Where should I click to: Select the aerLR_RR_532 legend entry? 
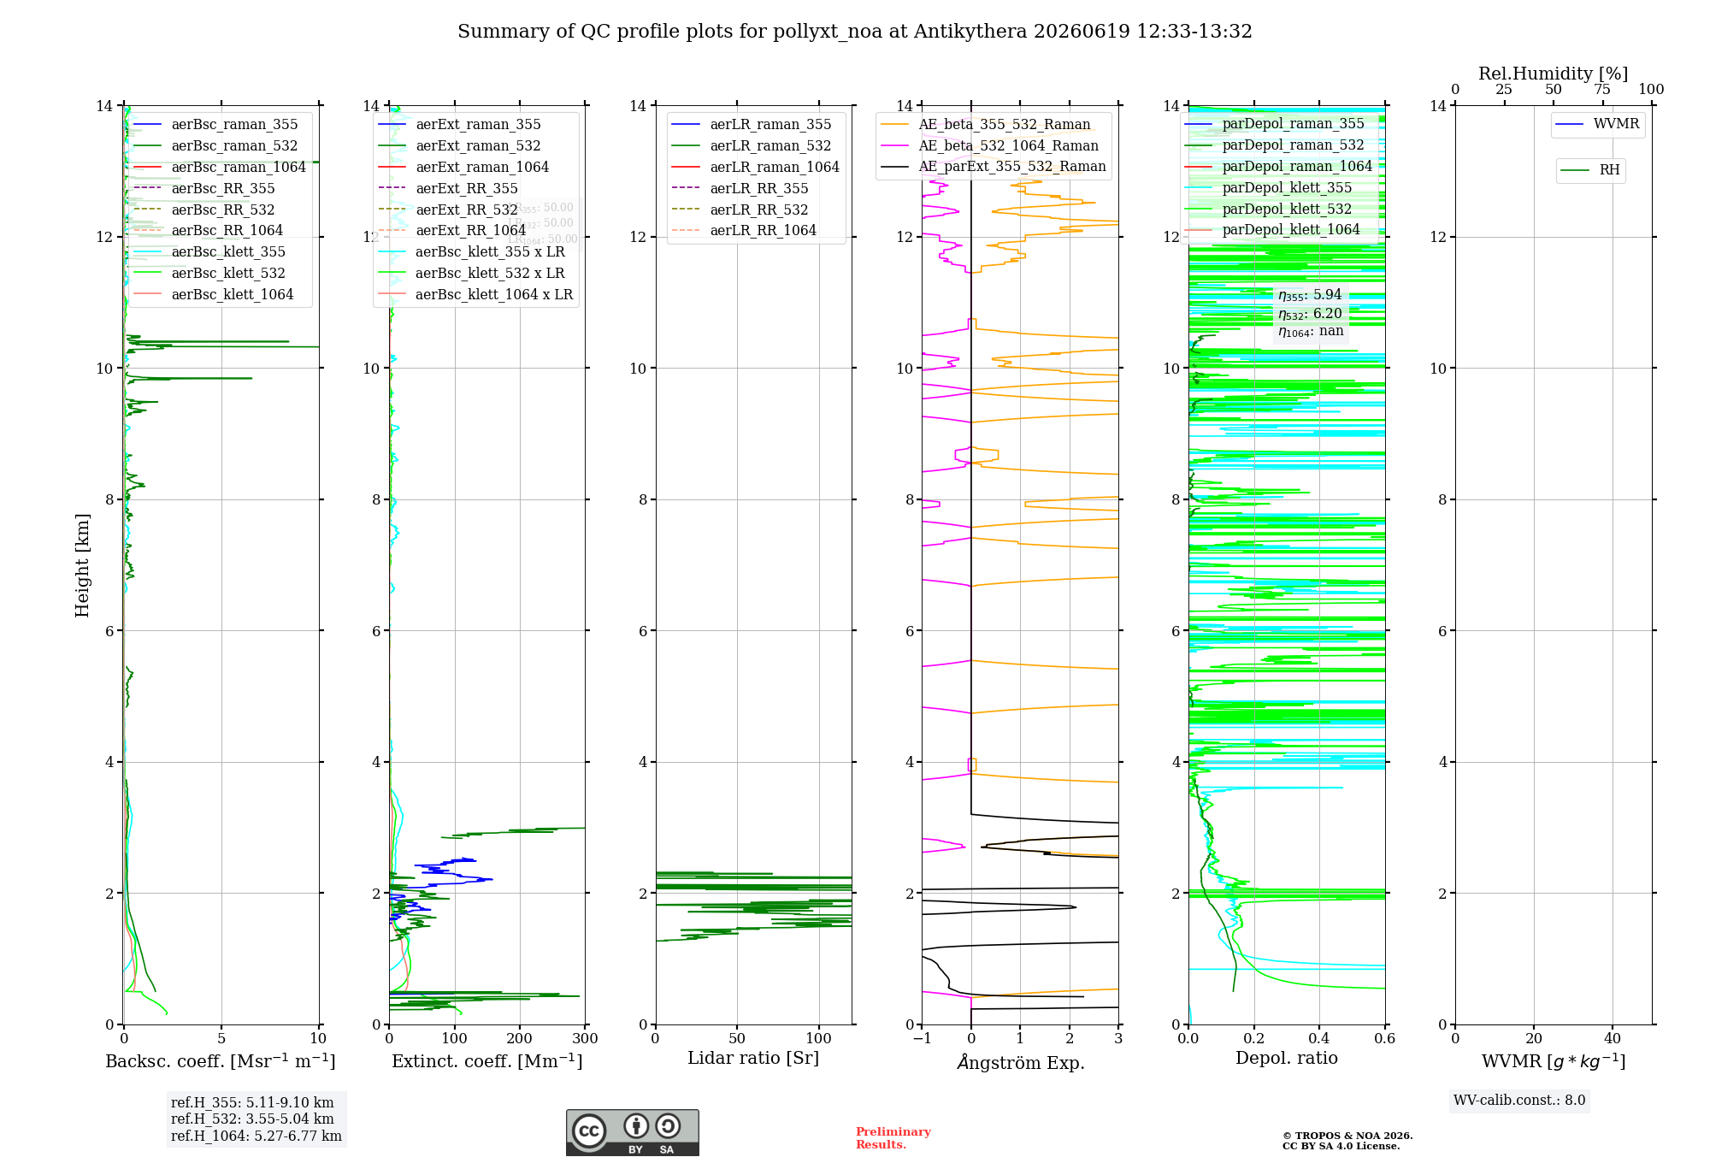coord(740,210)
